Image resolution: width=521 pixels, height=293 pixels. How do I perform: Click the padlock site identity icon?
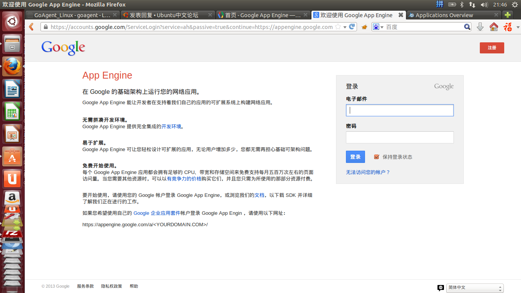tap(45, 27)
